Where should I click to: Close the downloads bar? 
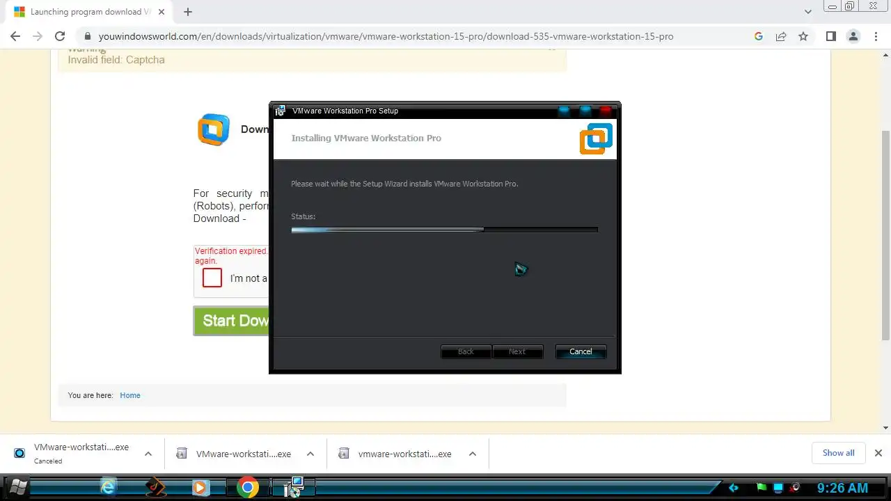878,453
